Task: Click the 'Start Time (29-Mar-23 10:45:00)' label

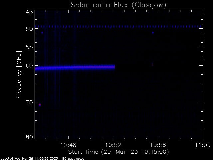Action: (118, 152)
